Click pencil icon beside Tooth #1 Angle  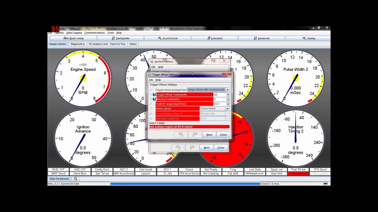click(x=151, y=104)
